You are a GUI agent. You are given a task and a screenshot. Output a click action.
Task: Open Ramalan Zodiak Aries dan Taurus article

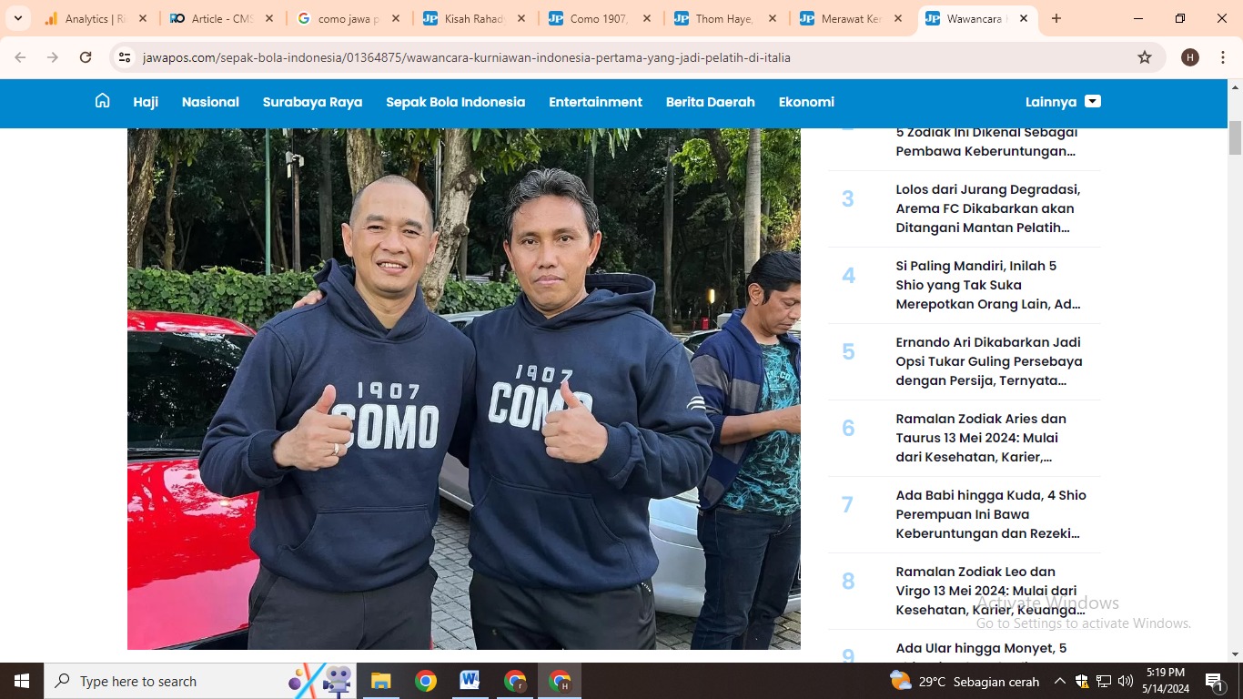[x=981, y=438]
